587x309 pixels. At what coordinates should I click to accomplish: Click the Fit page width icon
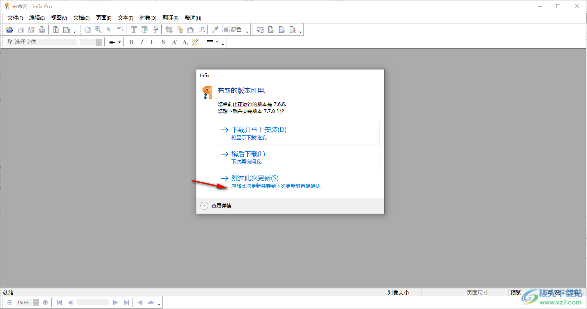tap(67, 30)
